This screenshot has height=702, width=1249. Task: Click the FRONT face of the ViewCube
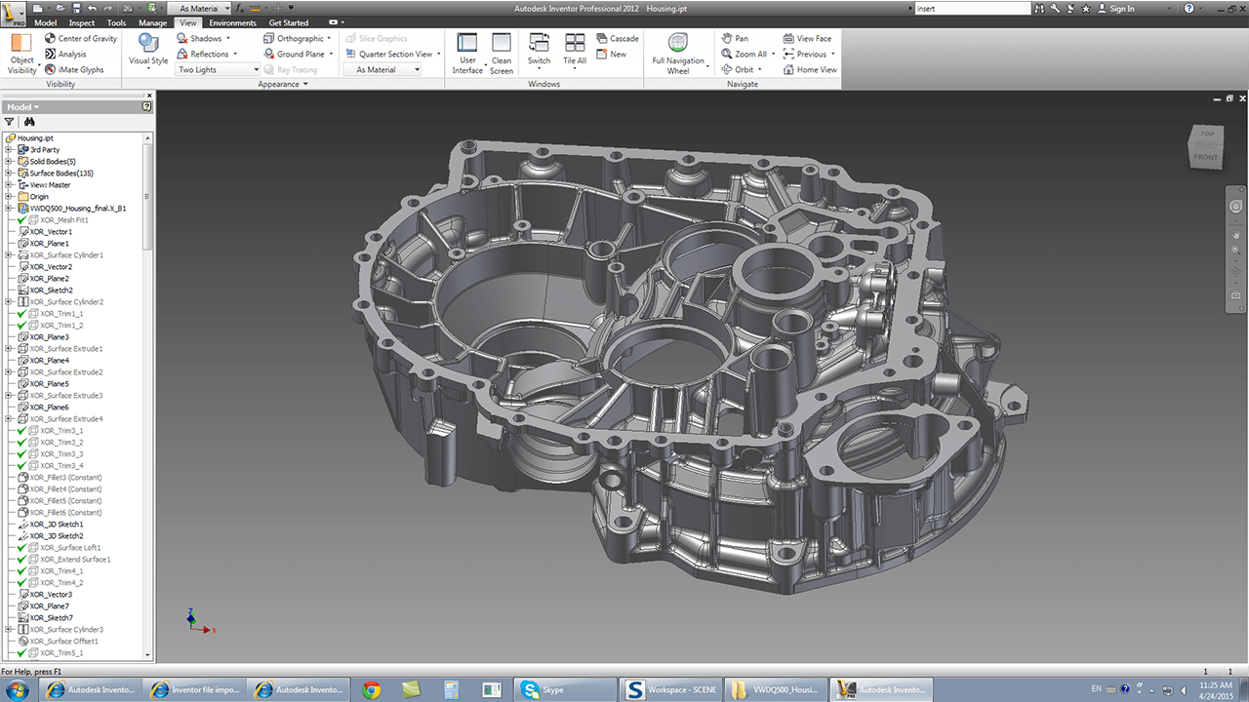pos(1206,156)
